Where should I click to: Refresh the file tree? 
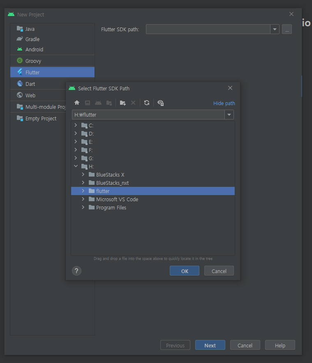[147, 103]
